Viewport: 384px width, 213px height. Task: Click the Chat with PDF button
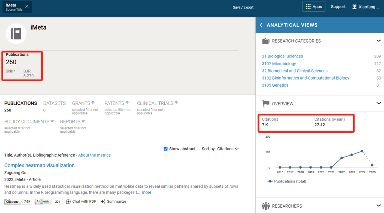[81, 202]
